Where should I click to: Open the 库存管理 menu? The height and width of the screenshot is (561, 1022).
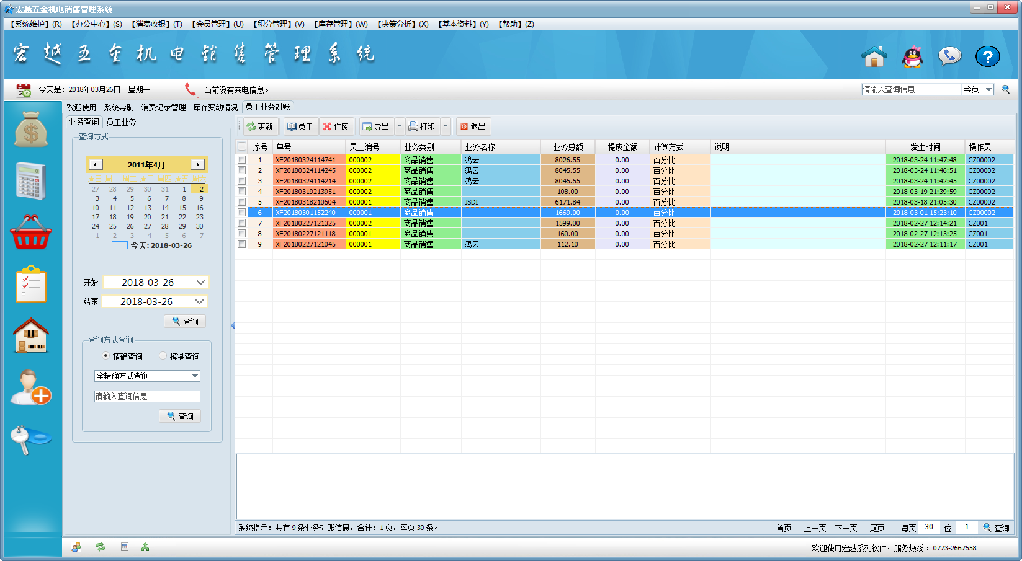click(341, 24)
